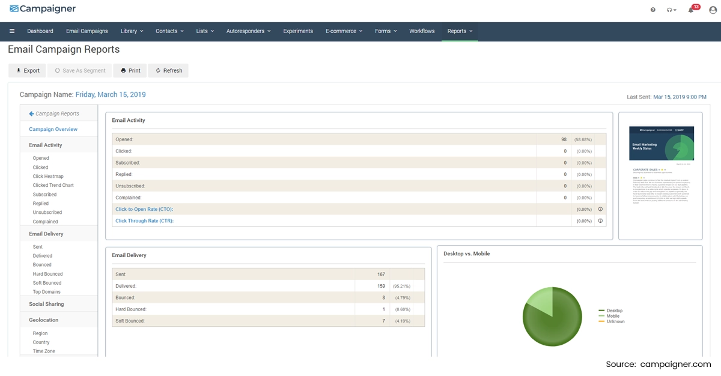
Task: Open Workflows page
Action: click(x=422, y=31)
